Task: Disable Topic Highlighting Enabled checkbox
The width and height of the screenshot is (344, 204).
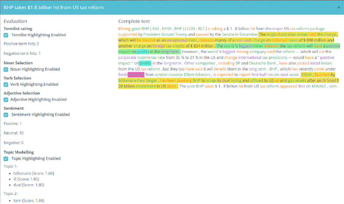Action: click(x=6, y=159)
